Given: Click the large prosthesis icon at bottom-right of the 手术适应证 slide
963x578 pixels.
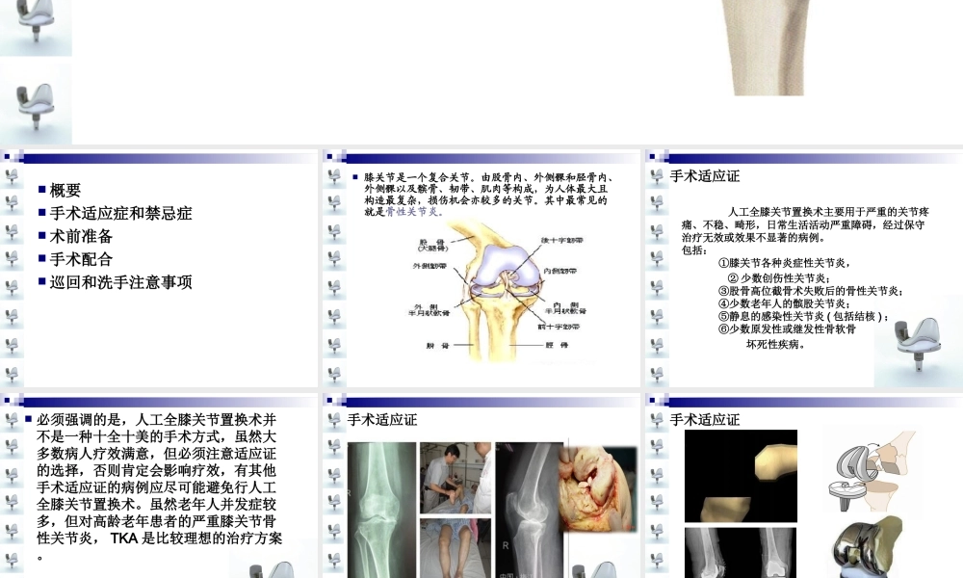Looking at the screenshot, I should [915, 342].
